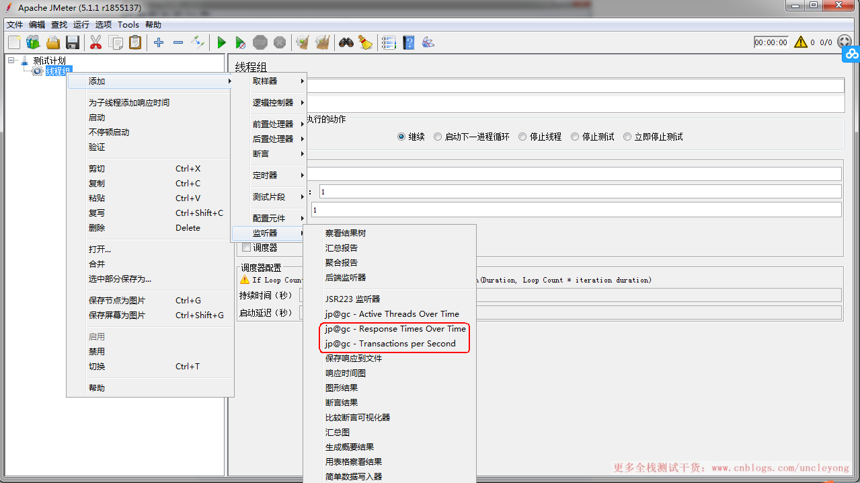Image resolution: width=860 pixels, height=483 pixels.
Task: Collapse the 测试计划 tree node
Action: tap(11, 61)
